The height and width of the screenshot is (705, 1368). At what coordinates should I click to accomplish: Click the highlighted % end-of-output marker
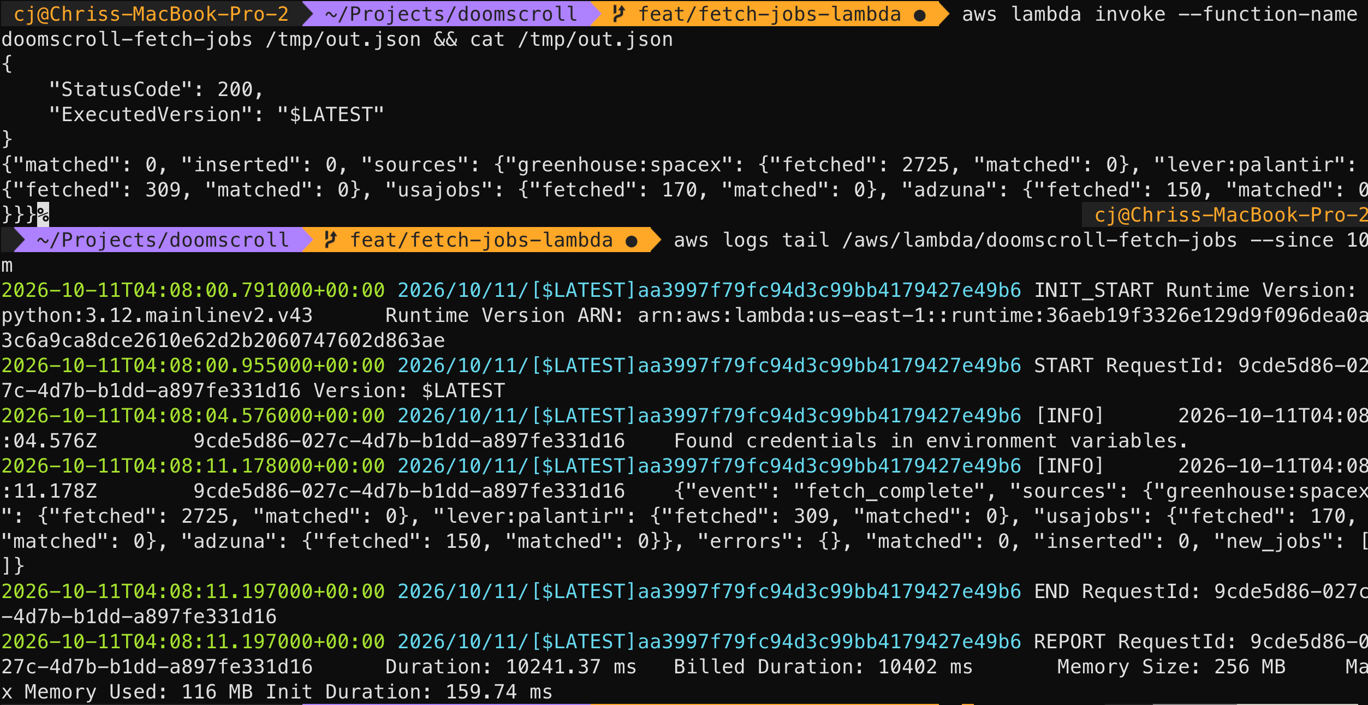coord(43,214)
